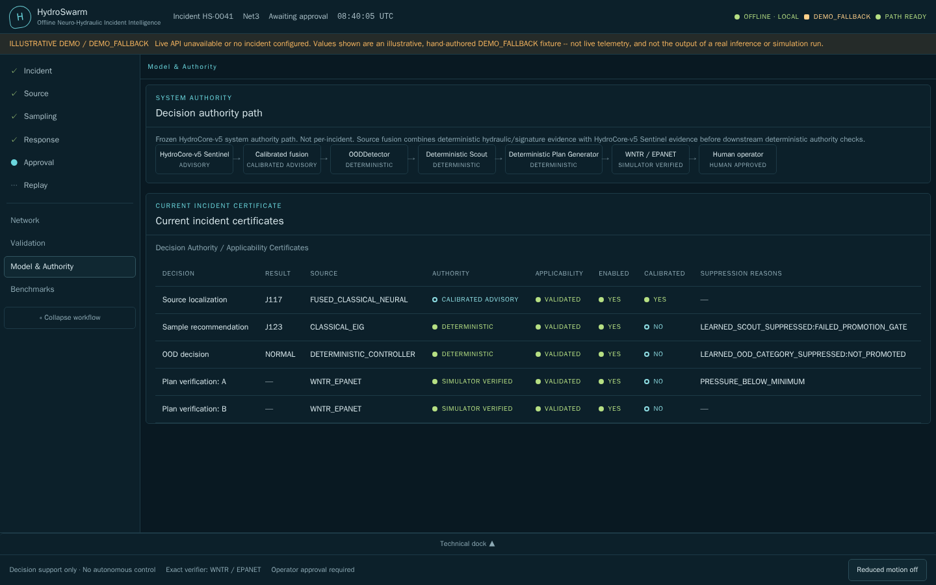Screen dimensions: 936x585
Task: Open the Approval workflow step
Action: pyautogui.click(x=70, y=162)
